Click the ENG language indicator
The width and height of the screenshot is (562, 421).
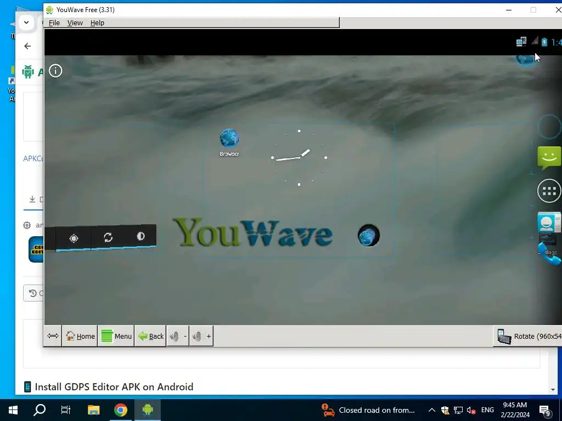coord(487,410)
